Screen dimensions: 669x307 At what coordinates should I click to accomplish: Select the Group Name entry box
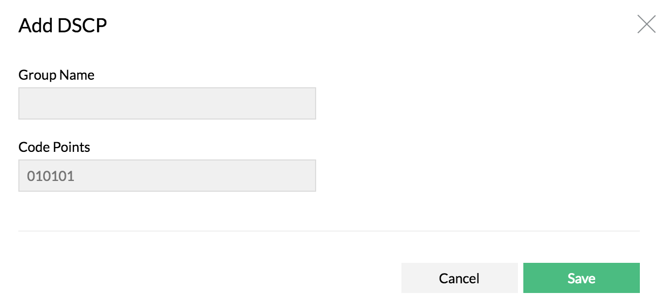[167, 103]
